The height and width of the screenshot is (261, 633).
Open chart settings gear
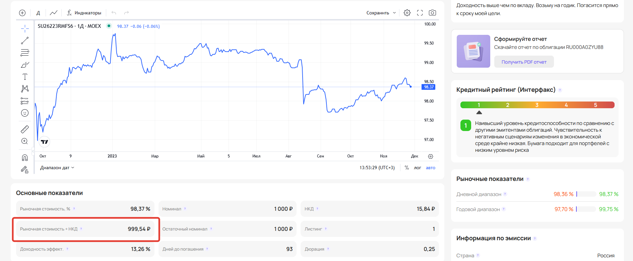(407, 13)
